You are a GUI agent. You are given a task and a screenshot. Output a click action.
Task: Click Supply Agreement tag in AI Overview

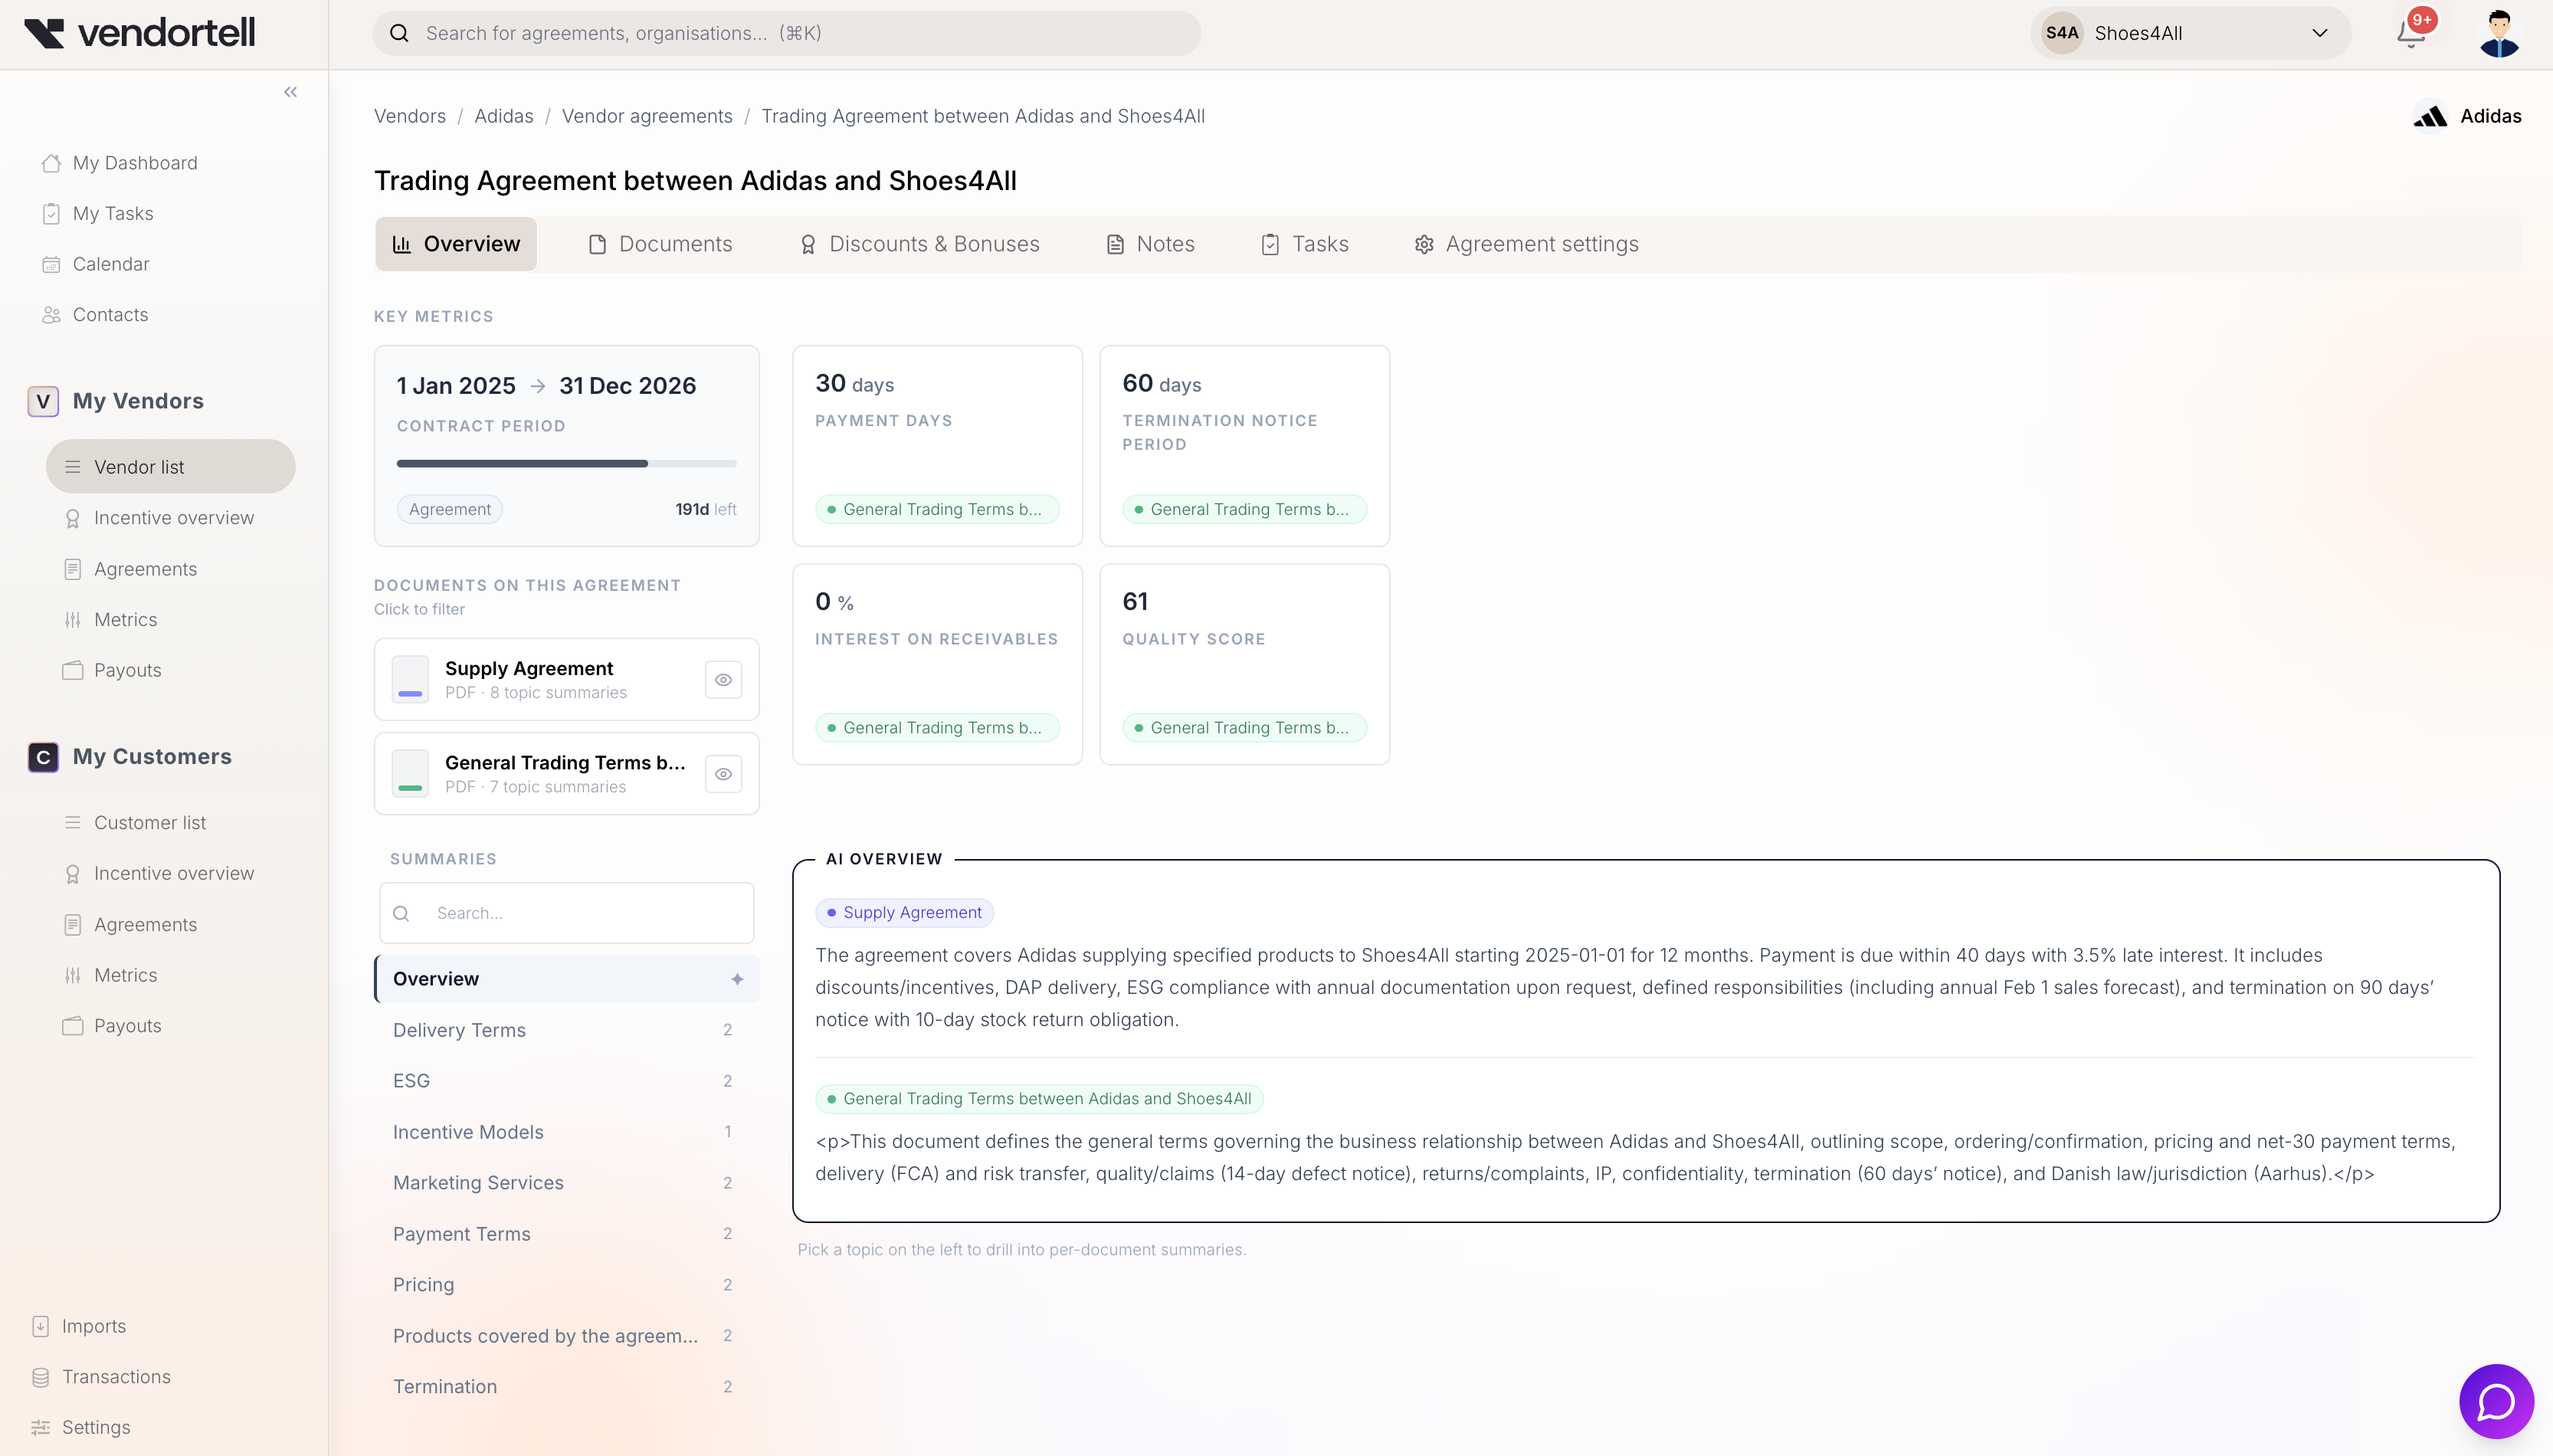click(x=905, y=912)
